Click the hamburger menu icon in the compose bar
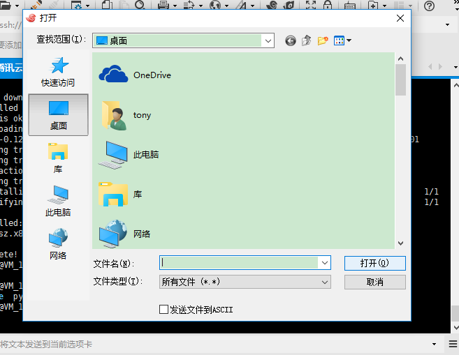459x355 pixels. coord(453,344)
